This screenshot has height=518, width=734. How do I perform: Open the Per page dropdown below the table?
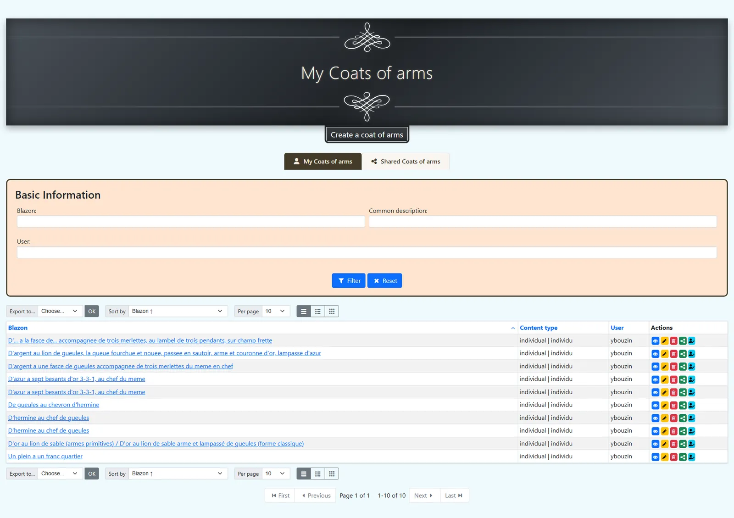point(276,473)
